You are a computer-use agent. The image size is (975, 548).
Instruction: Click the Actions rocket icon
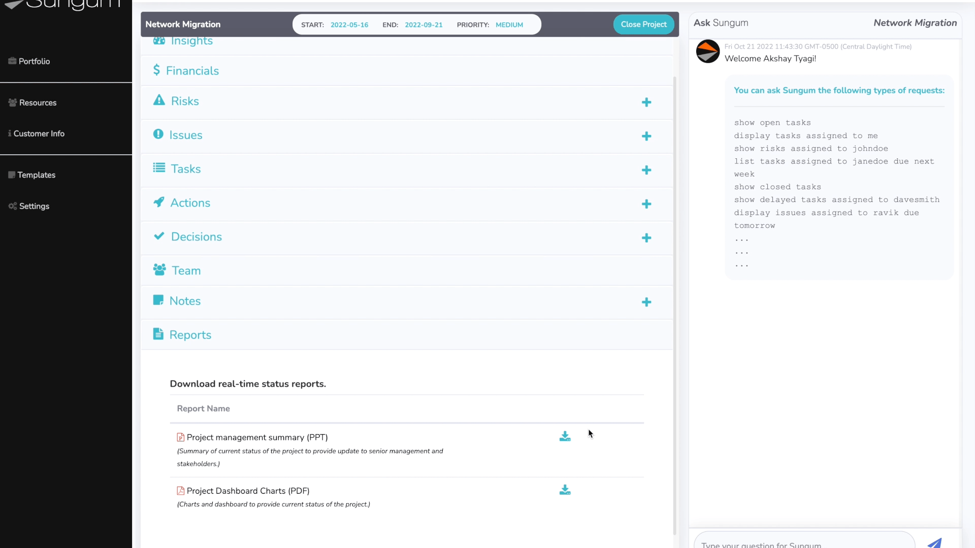coord(159,202)
